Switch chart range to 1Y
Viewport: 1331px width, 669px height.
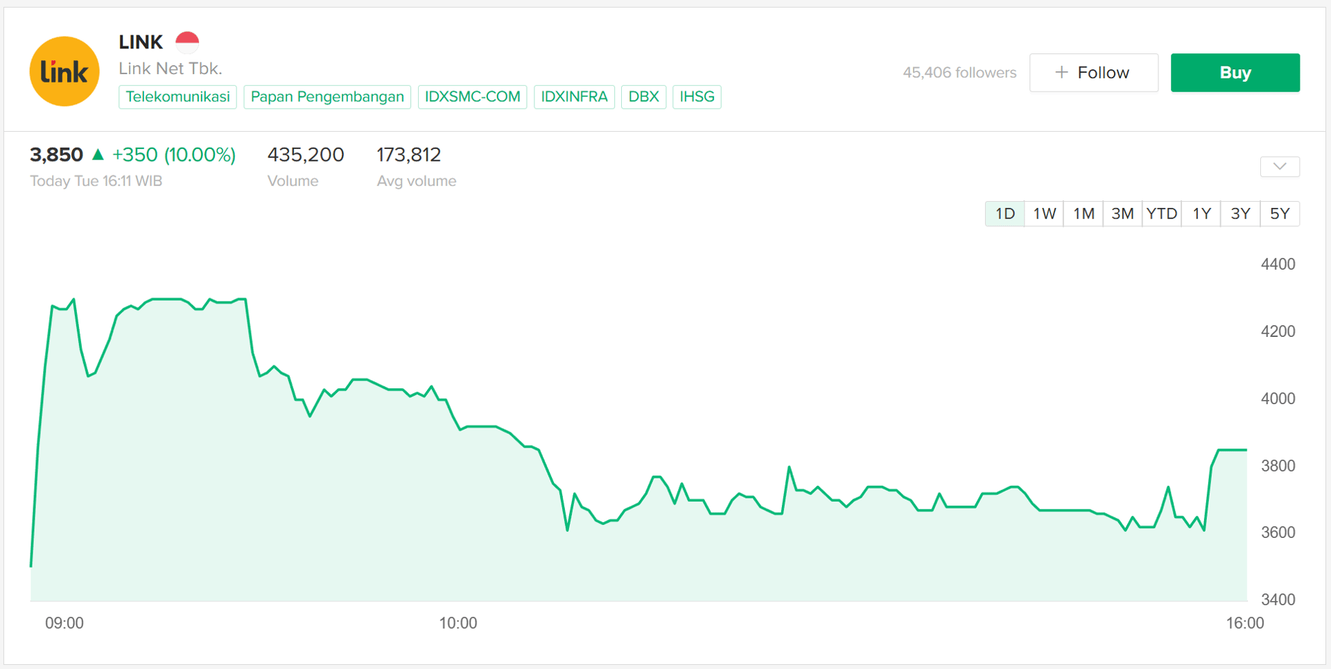[1201, 214]
